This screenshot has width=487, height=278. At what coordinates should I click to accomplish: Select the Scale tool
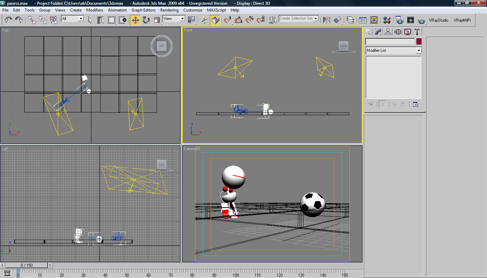pyautogui.click(x=157, y=20)
